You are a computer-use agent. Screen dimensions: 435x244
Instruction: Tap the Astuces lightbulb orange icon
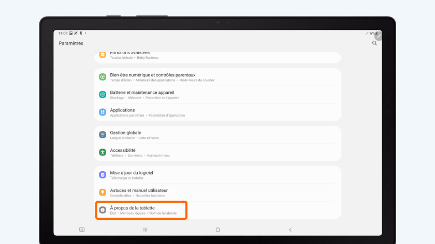coord(103,192)
